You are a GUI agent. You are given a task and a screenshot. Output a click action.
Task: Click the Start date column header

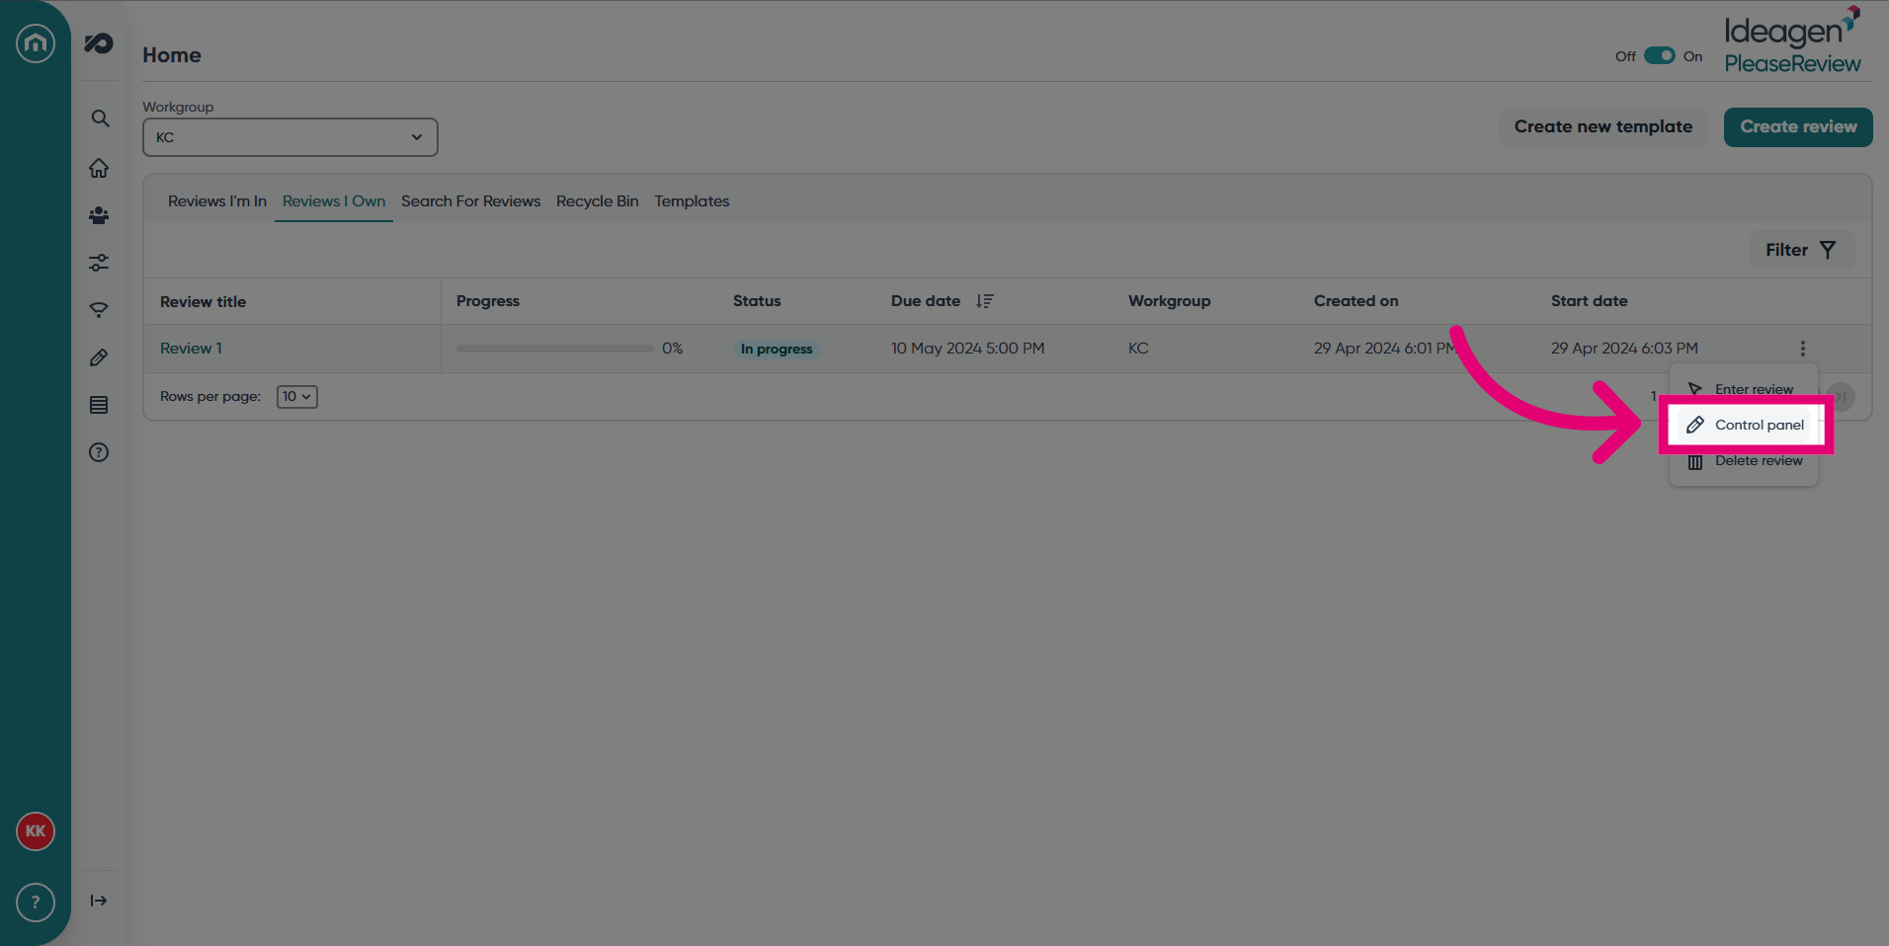coord(1589,301)
